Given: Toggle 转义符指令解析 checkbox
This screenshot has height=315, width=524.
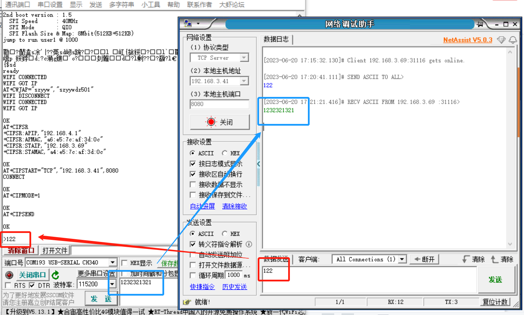Looking at the screenshot, I should (193, 244).
